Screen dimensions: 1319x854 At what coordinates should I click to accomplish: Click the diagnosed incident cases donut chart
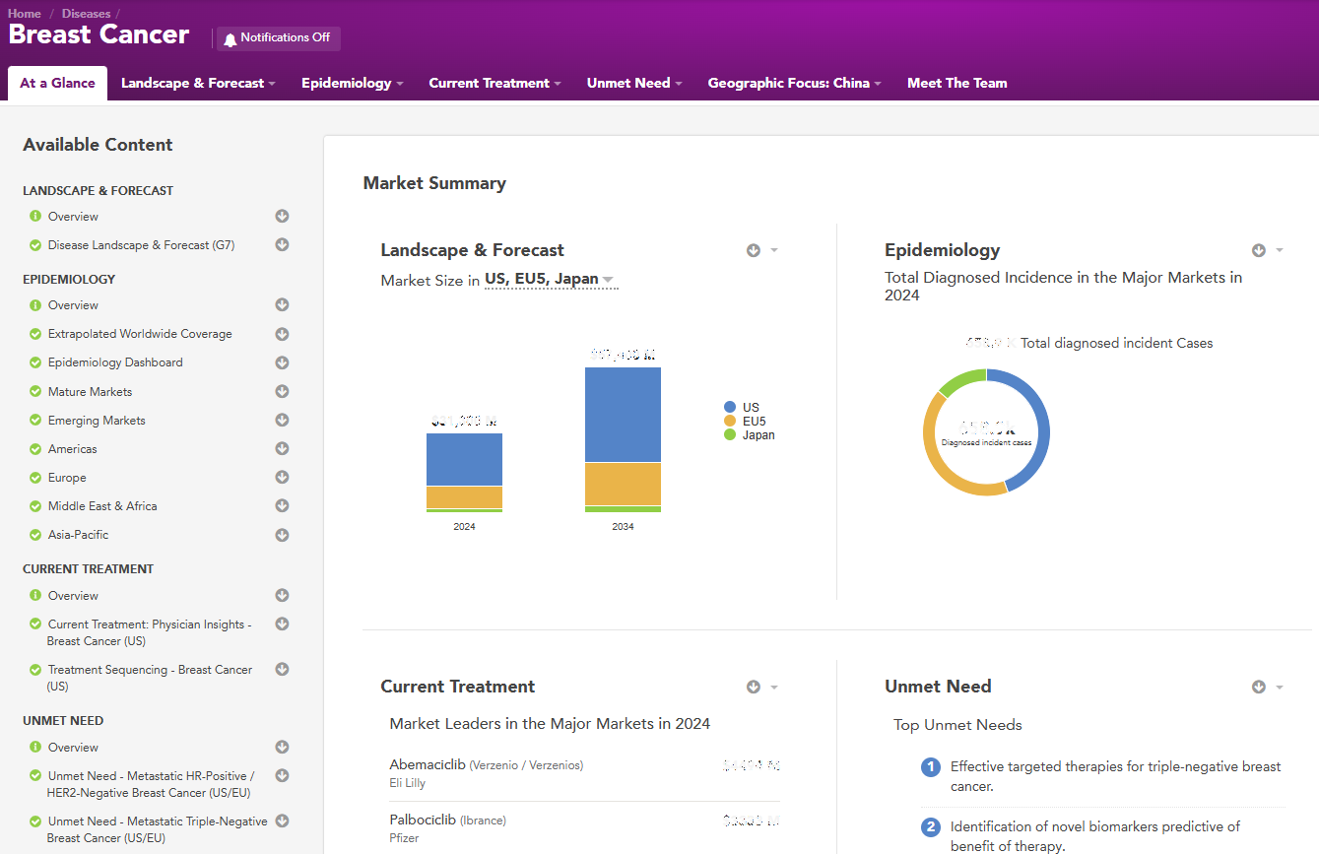pos(986,432)
